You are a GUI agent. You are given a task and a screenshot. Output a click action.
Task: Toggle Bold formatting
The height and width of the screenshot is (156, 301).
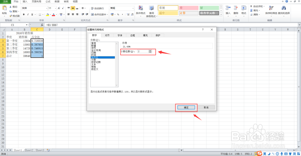point(24,14)
